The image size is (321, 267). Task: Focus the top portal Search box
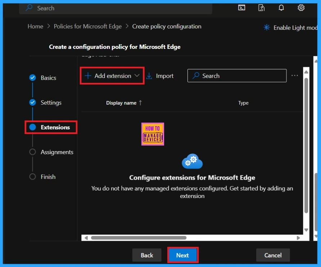116,8
